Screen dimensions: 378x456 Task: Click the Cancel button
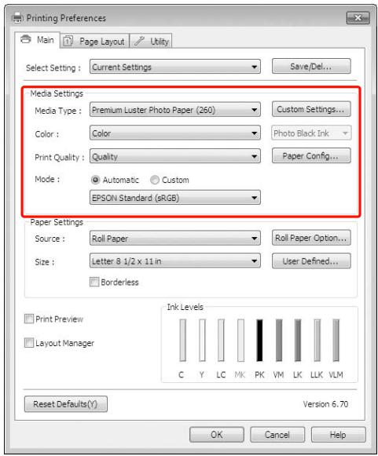tap(277, 435)
